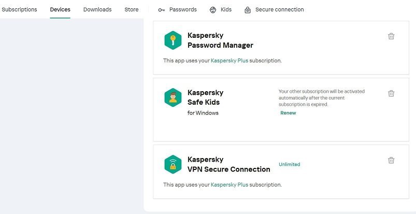Viewport: 416px width, 214px height.
Task: Open Kaspersky Plus link under Password Manager
Action: click(229, 61)
